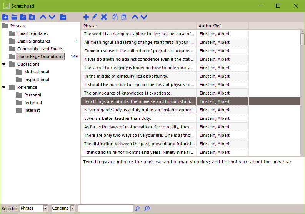Select the Technical folder

(x=33, y=103)
